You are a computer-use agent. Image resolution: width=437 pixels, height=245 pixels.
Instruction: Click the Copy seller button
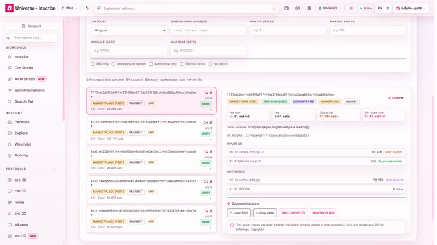[265, 213]
